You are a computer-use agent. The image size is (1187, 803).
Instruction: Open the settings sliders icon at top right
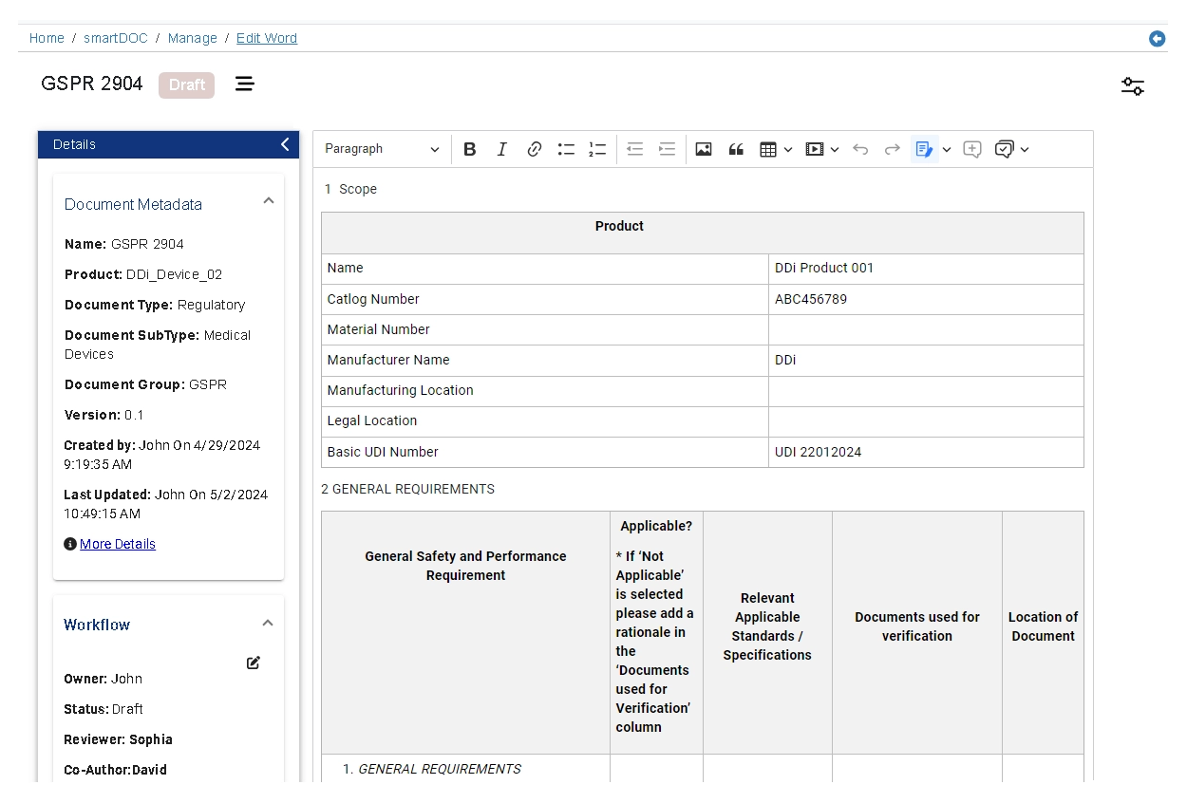pos(1132,86)
